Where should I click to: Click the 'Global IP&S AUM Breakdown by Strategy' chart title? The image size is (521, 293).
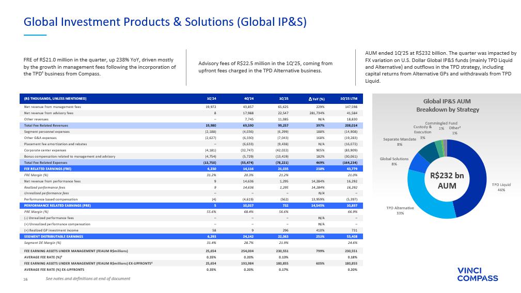447,105
